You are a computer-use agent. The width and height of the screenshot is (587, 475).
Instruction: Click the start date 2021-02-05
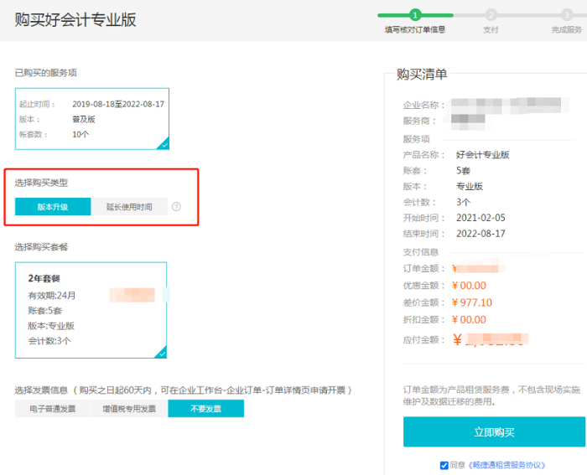pyautogui.click(x=481, y=218)
